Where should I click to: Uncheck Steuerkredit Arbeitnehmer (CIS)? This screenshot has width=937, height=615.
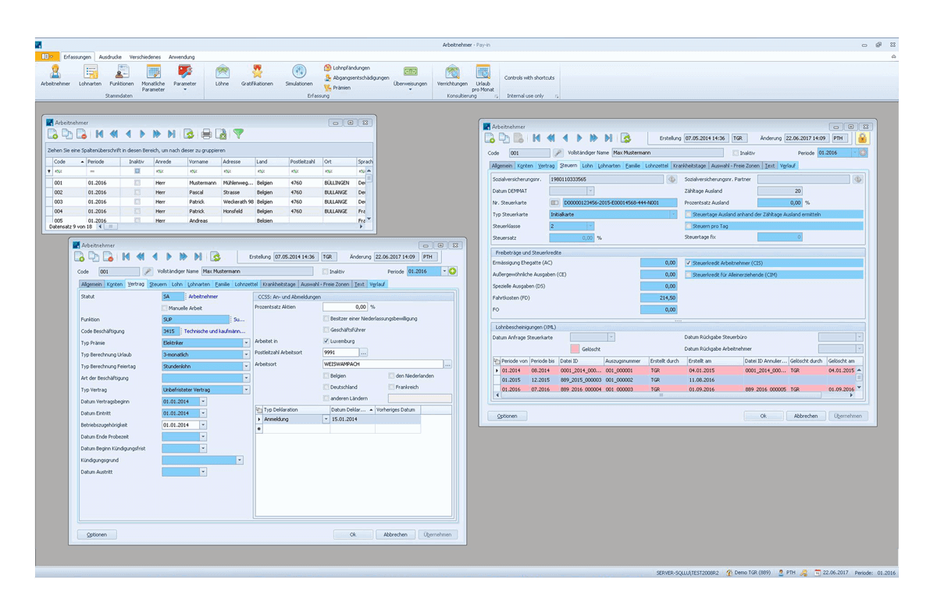(688, 263)
